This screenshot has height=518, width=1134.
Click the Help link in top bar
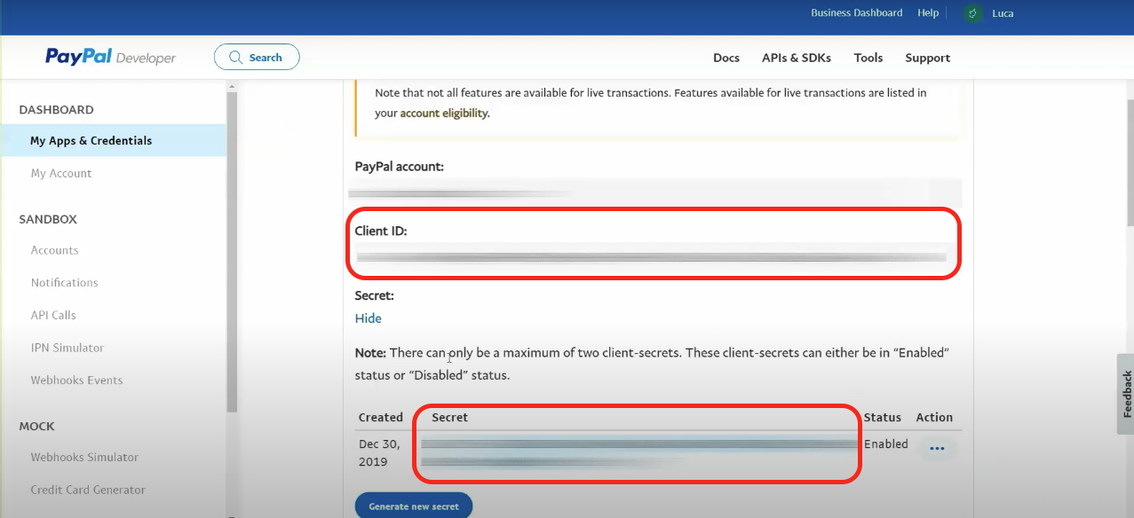click(928, 13)
